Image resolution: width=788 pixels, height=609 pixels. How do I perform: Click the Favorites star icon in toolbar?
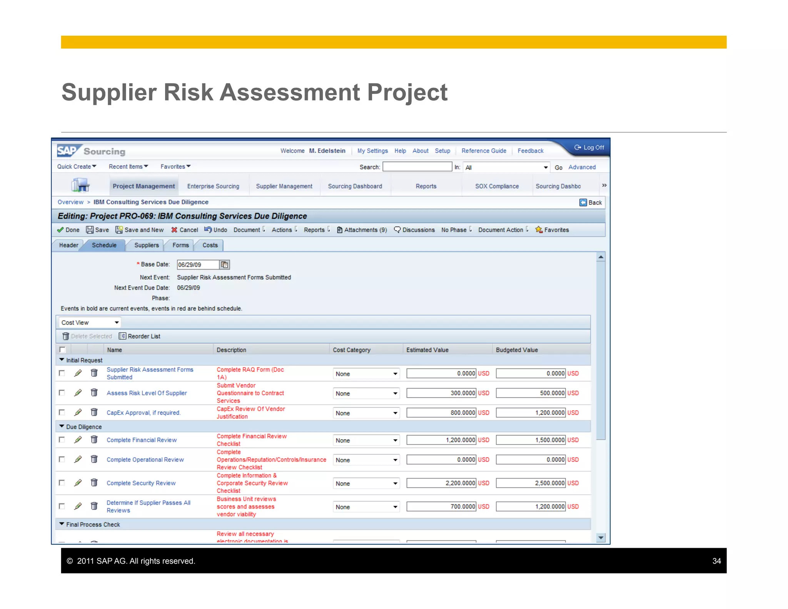pos(539,230)
